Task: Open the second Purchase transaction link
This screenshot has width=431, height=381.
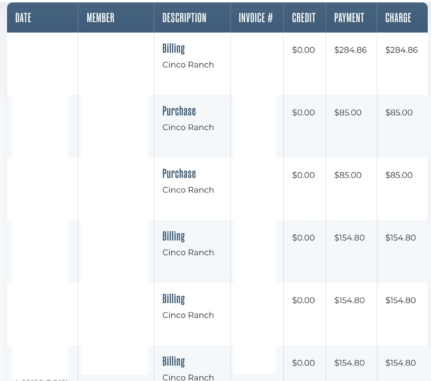Action: [x=179, y=174]
